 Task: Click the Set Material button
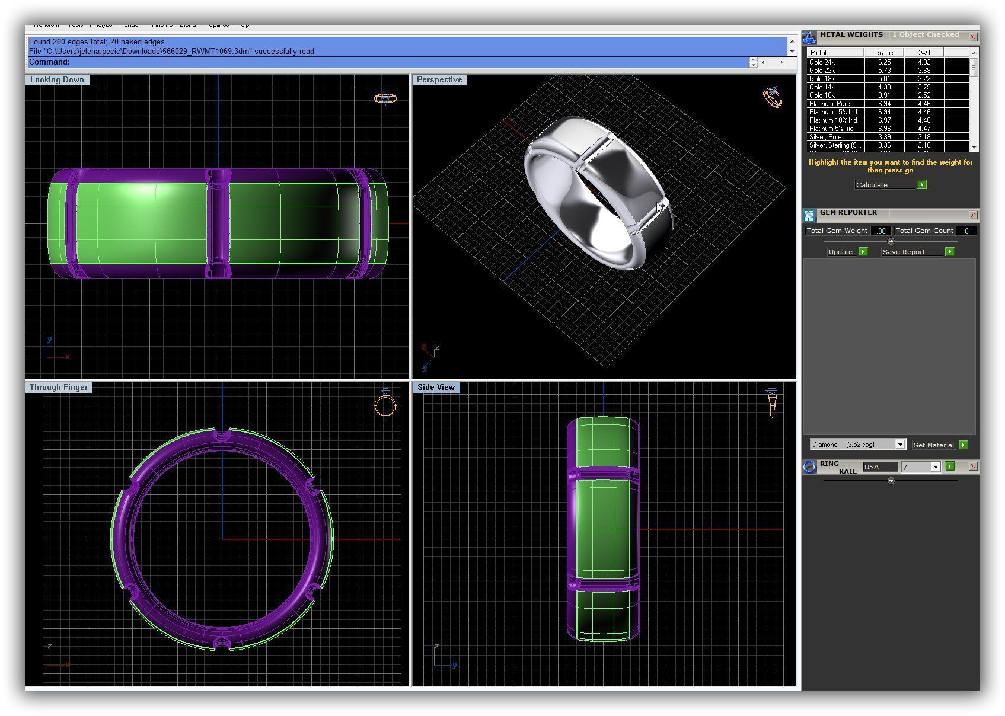(934, 445)
